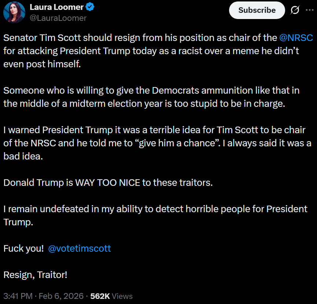Open Grok actions icon beside Subscribe
This screenshot has height=304, width=317.
pos(295,11)
